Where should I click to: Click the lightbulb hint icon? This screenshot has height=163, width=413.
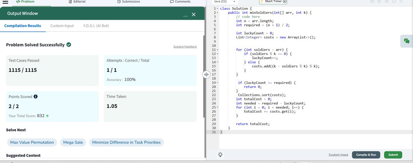220,154
